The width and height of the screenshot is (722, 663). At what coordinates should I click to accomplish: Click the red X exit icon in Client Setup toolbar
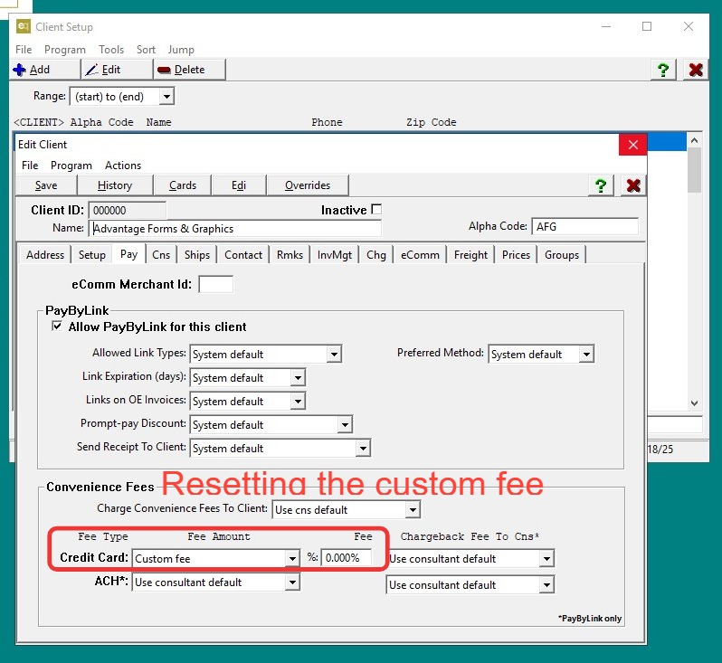click(695, 70)
